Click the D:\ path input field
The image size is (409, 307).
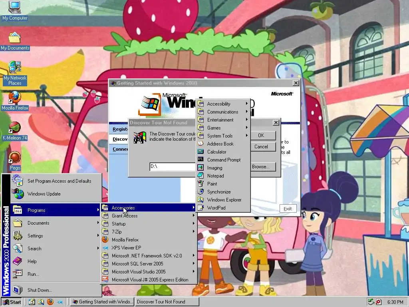click(x=173, y=167)
